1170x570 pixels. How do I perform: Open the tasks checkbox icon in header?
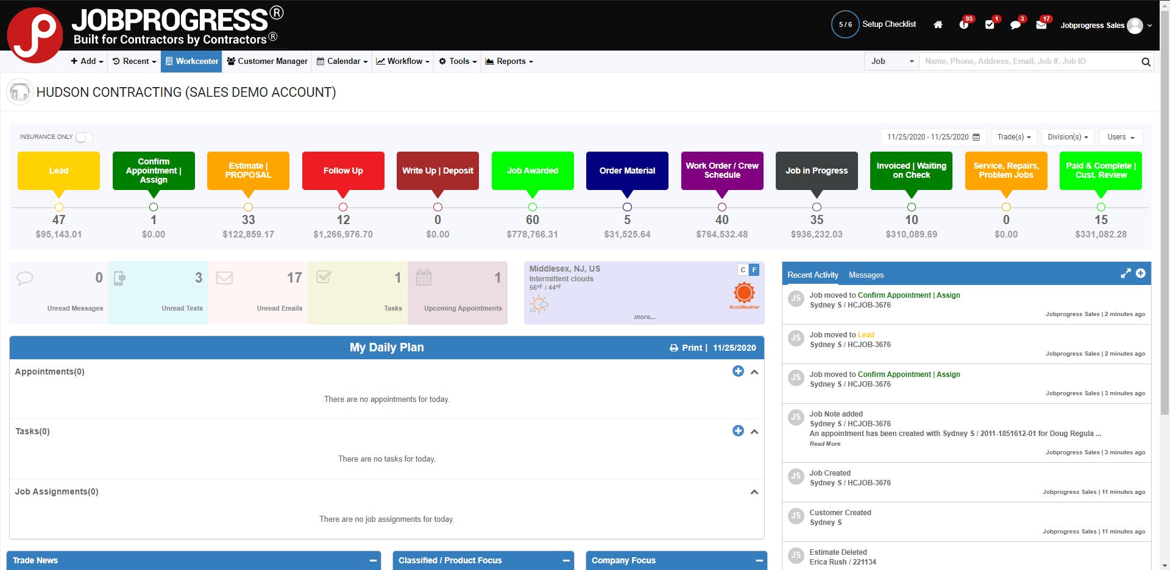pos(990,25)
